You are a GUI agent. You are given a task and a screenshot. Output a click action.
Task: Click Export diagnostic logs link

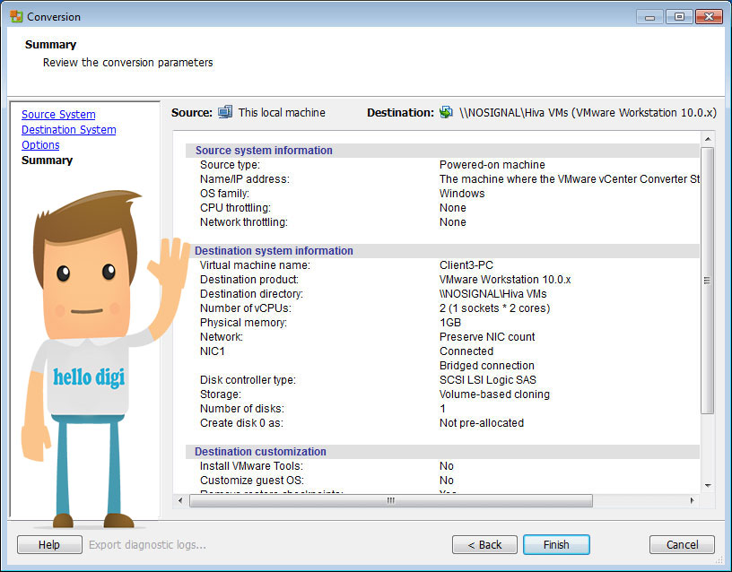(x=147, y=544)
